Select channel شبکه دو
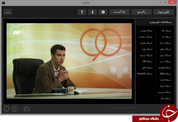 [167, 37]
